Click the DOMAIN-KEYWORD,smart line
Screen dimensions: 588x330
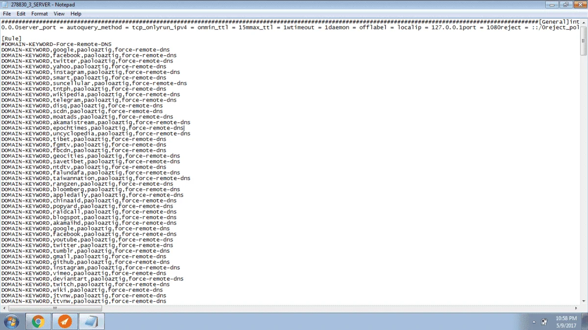click(x=84, y=78)
